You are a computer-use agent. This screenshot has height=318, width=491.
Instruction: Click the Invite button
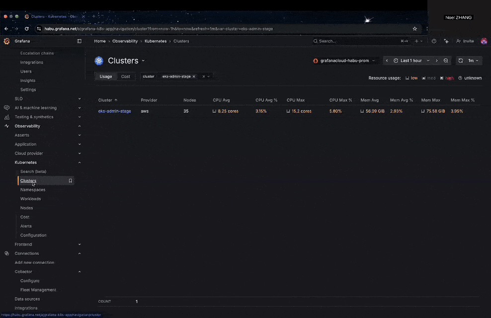click(x=465, y=41)
